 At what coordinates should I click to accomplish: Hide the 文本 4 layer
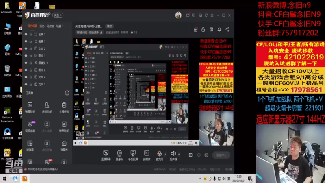(26, 77)
